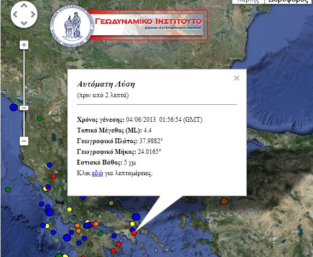Viewport: 313px width, 257px height.
Task: Click the longitude value 24.0165°
Action: point(150,152)
